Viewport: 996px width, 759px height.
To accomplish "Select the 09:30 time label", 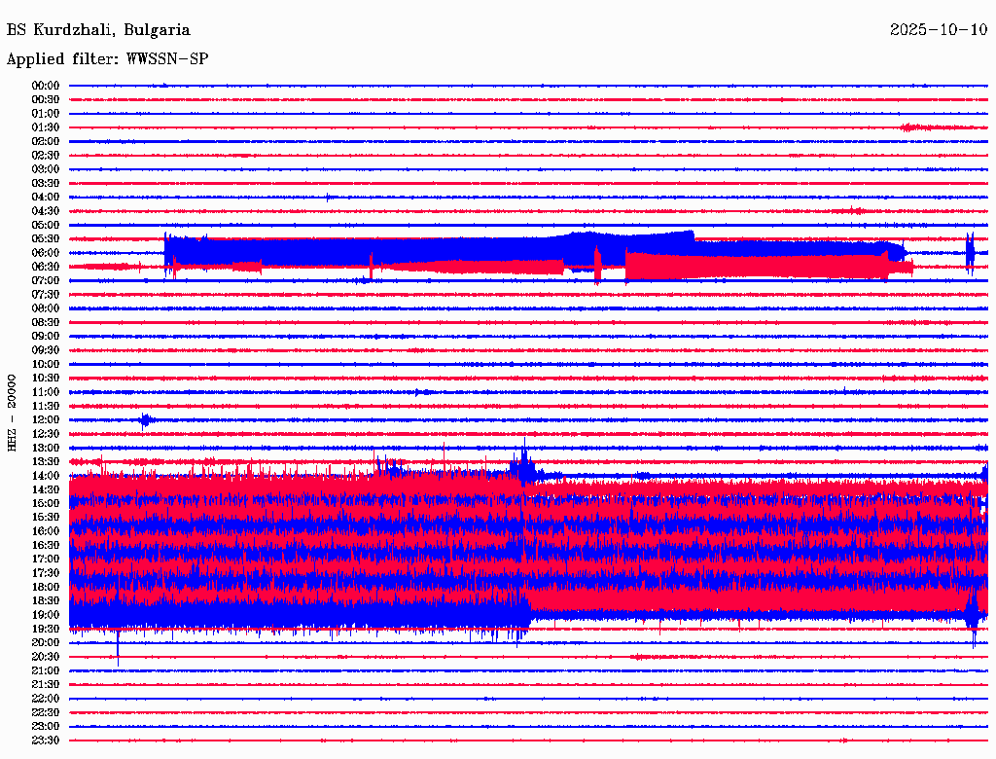I will pyautogui.click(x=46, y=350).
